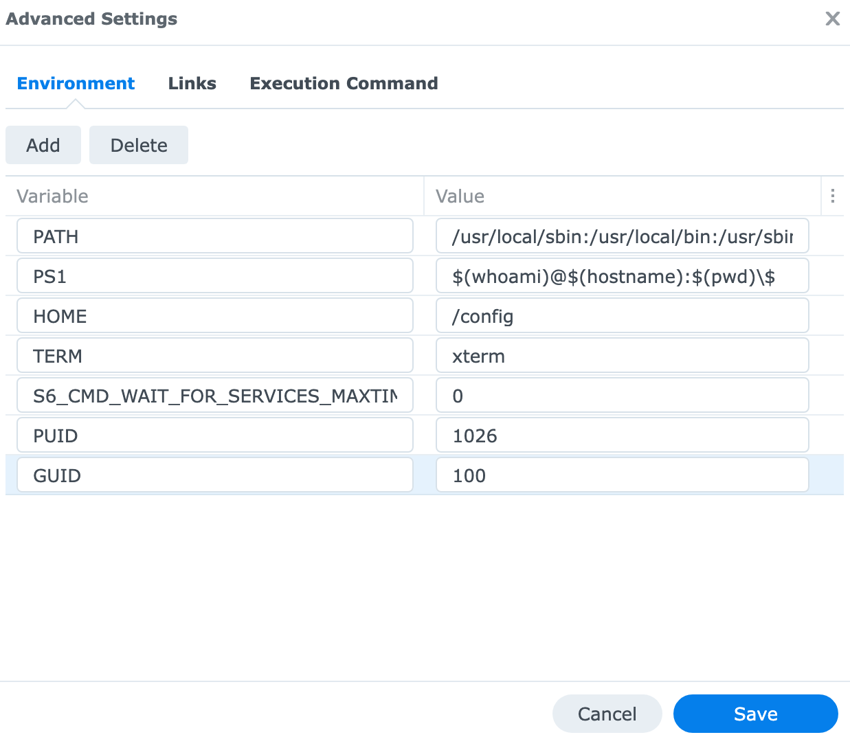The width and height of the screenshot is (850, 737).
Task: Edit the TERM value xterm
Action: point(622,355)
